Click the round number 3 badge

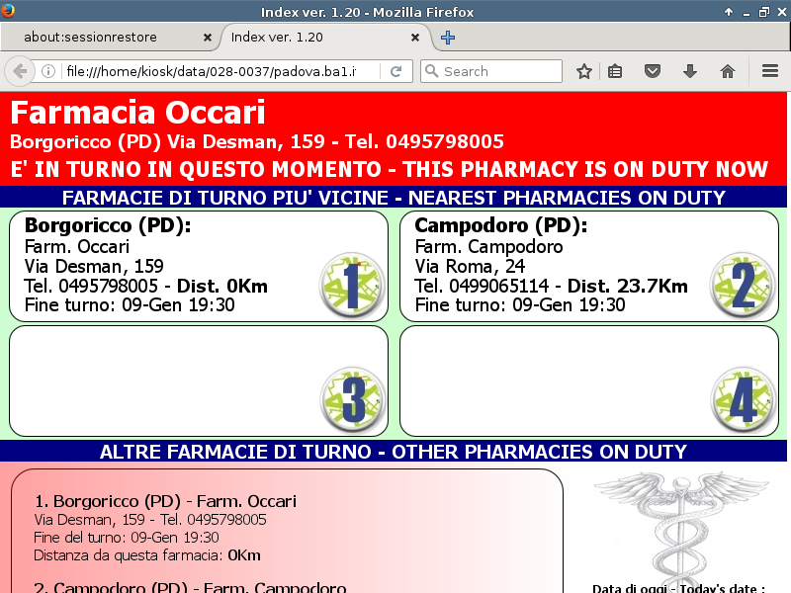(x=352, y=400)
